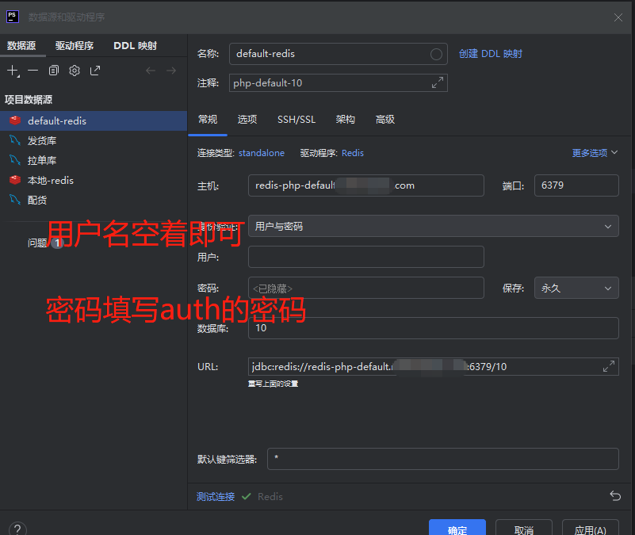
Task: Expand the URL field editor
Action: 609,366
